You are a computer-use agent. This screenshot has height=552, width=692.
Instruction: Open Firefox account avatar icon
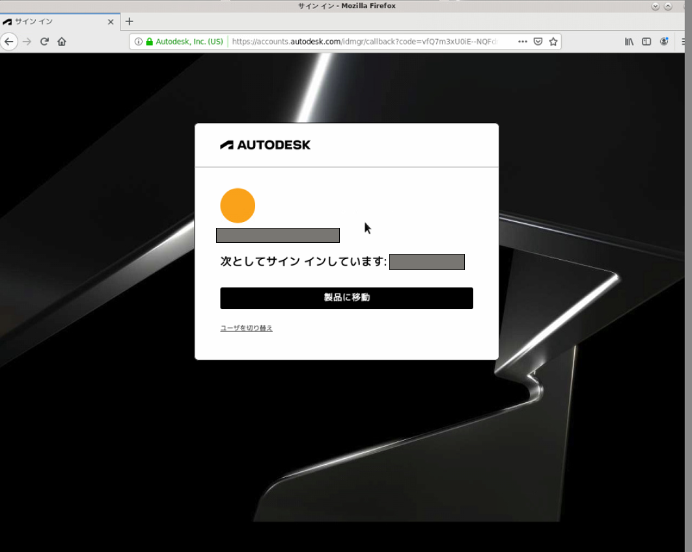pyautogui.click(x=664, y=42)
